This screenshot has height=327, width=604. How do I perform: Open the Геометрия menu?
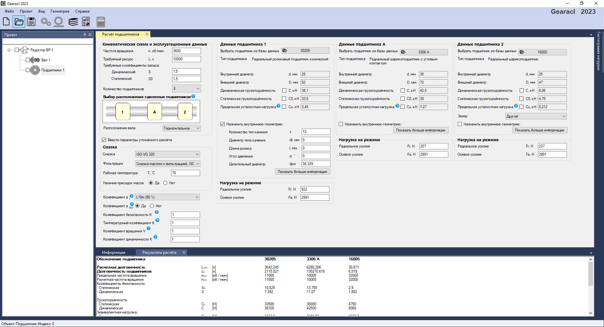[x=60, y=11]
